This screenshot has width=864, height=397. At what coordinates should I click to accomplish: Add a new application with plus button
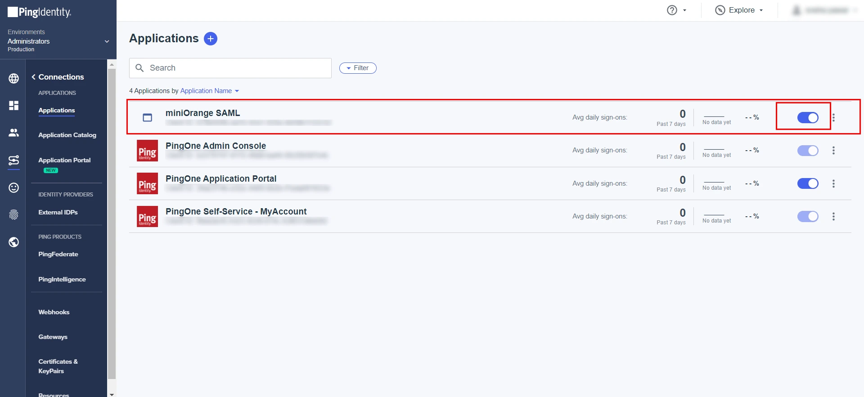click(211, 39)
